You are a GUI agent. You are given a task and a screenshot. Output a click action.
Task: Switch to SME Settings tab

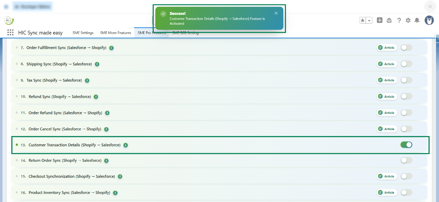coord(83,33)
